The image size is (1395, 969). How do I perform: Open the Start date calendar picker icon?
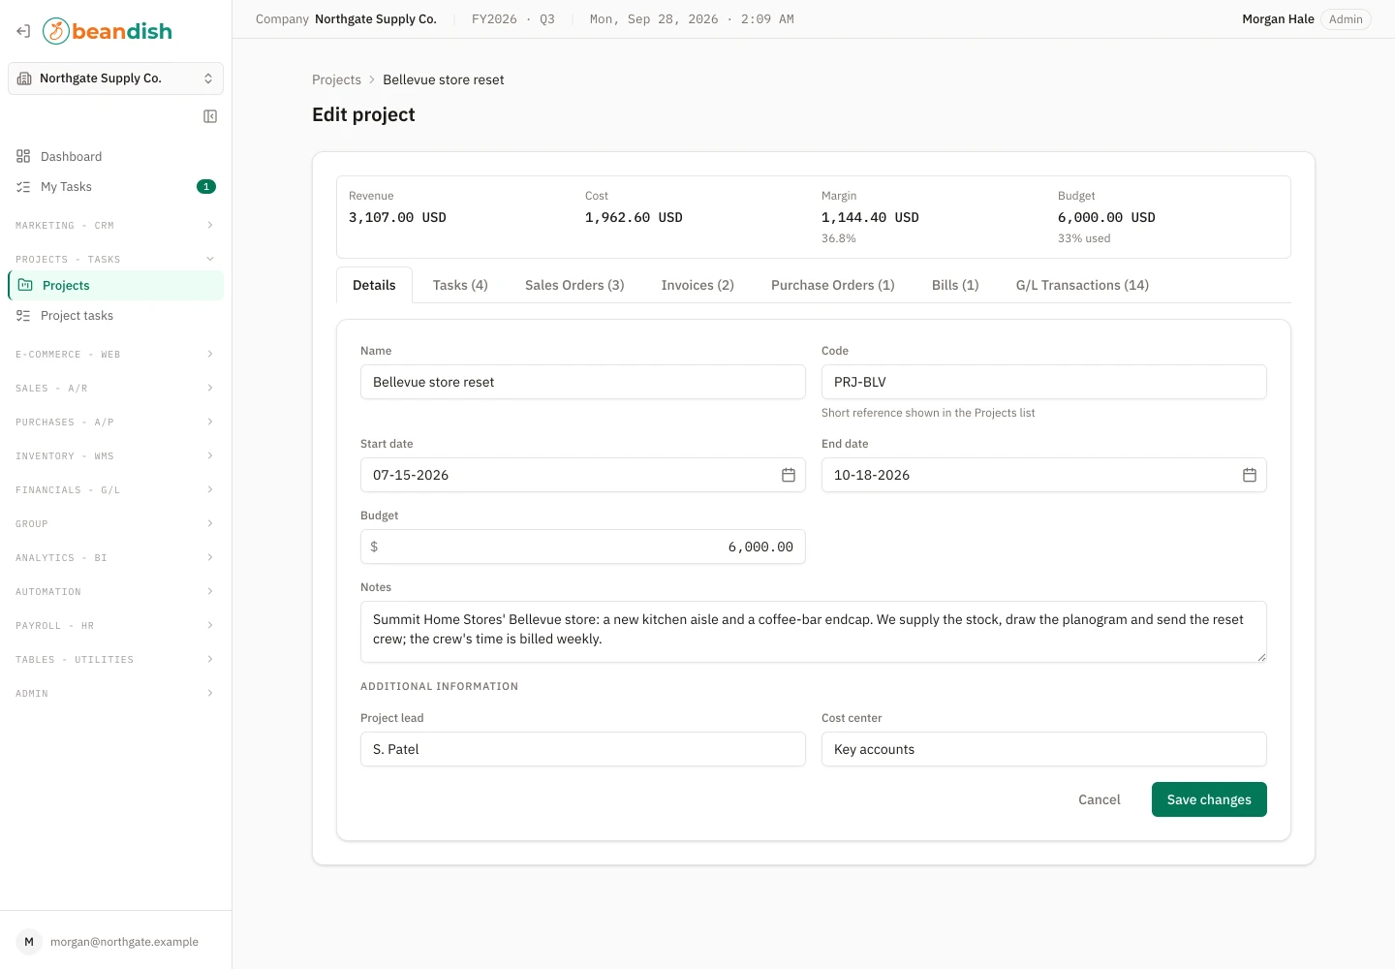(x=789, y=475)
